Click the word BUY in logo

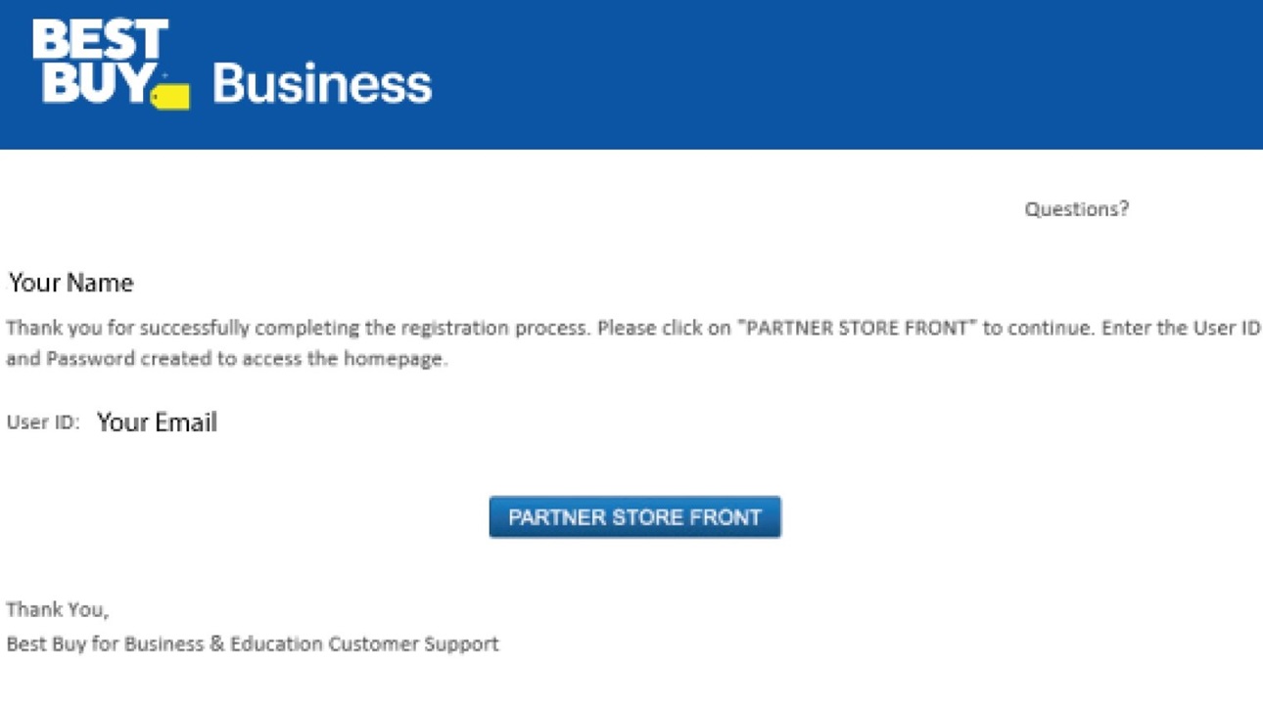click(x=94, y=82)
